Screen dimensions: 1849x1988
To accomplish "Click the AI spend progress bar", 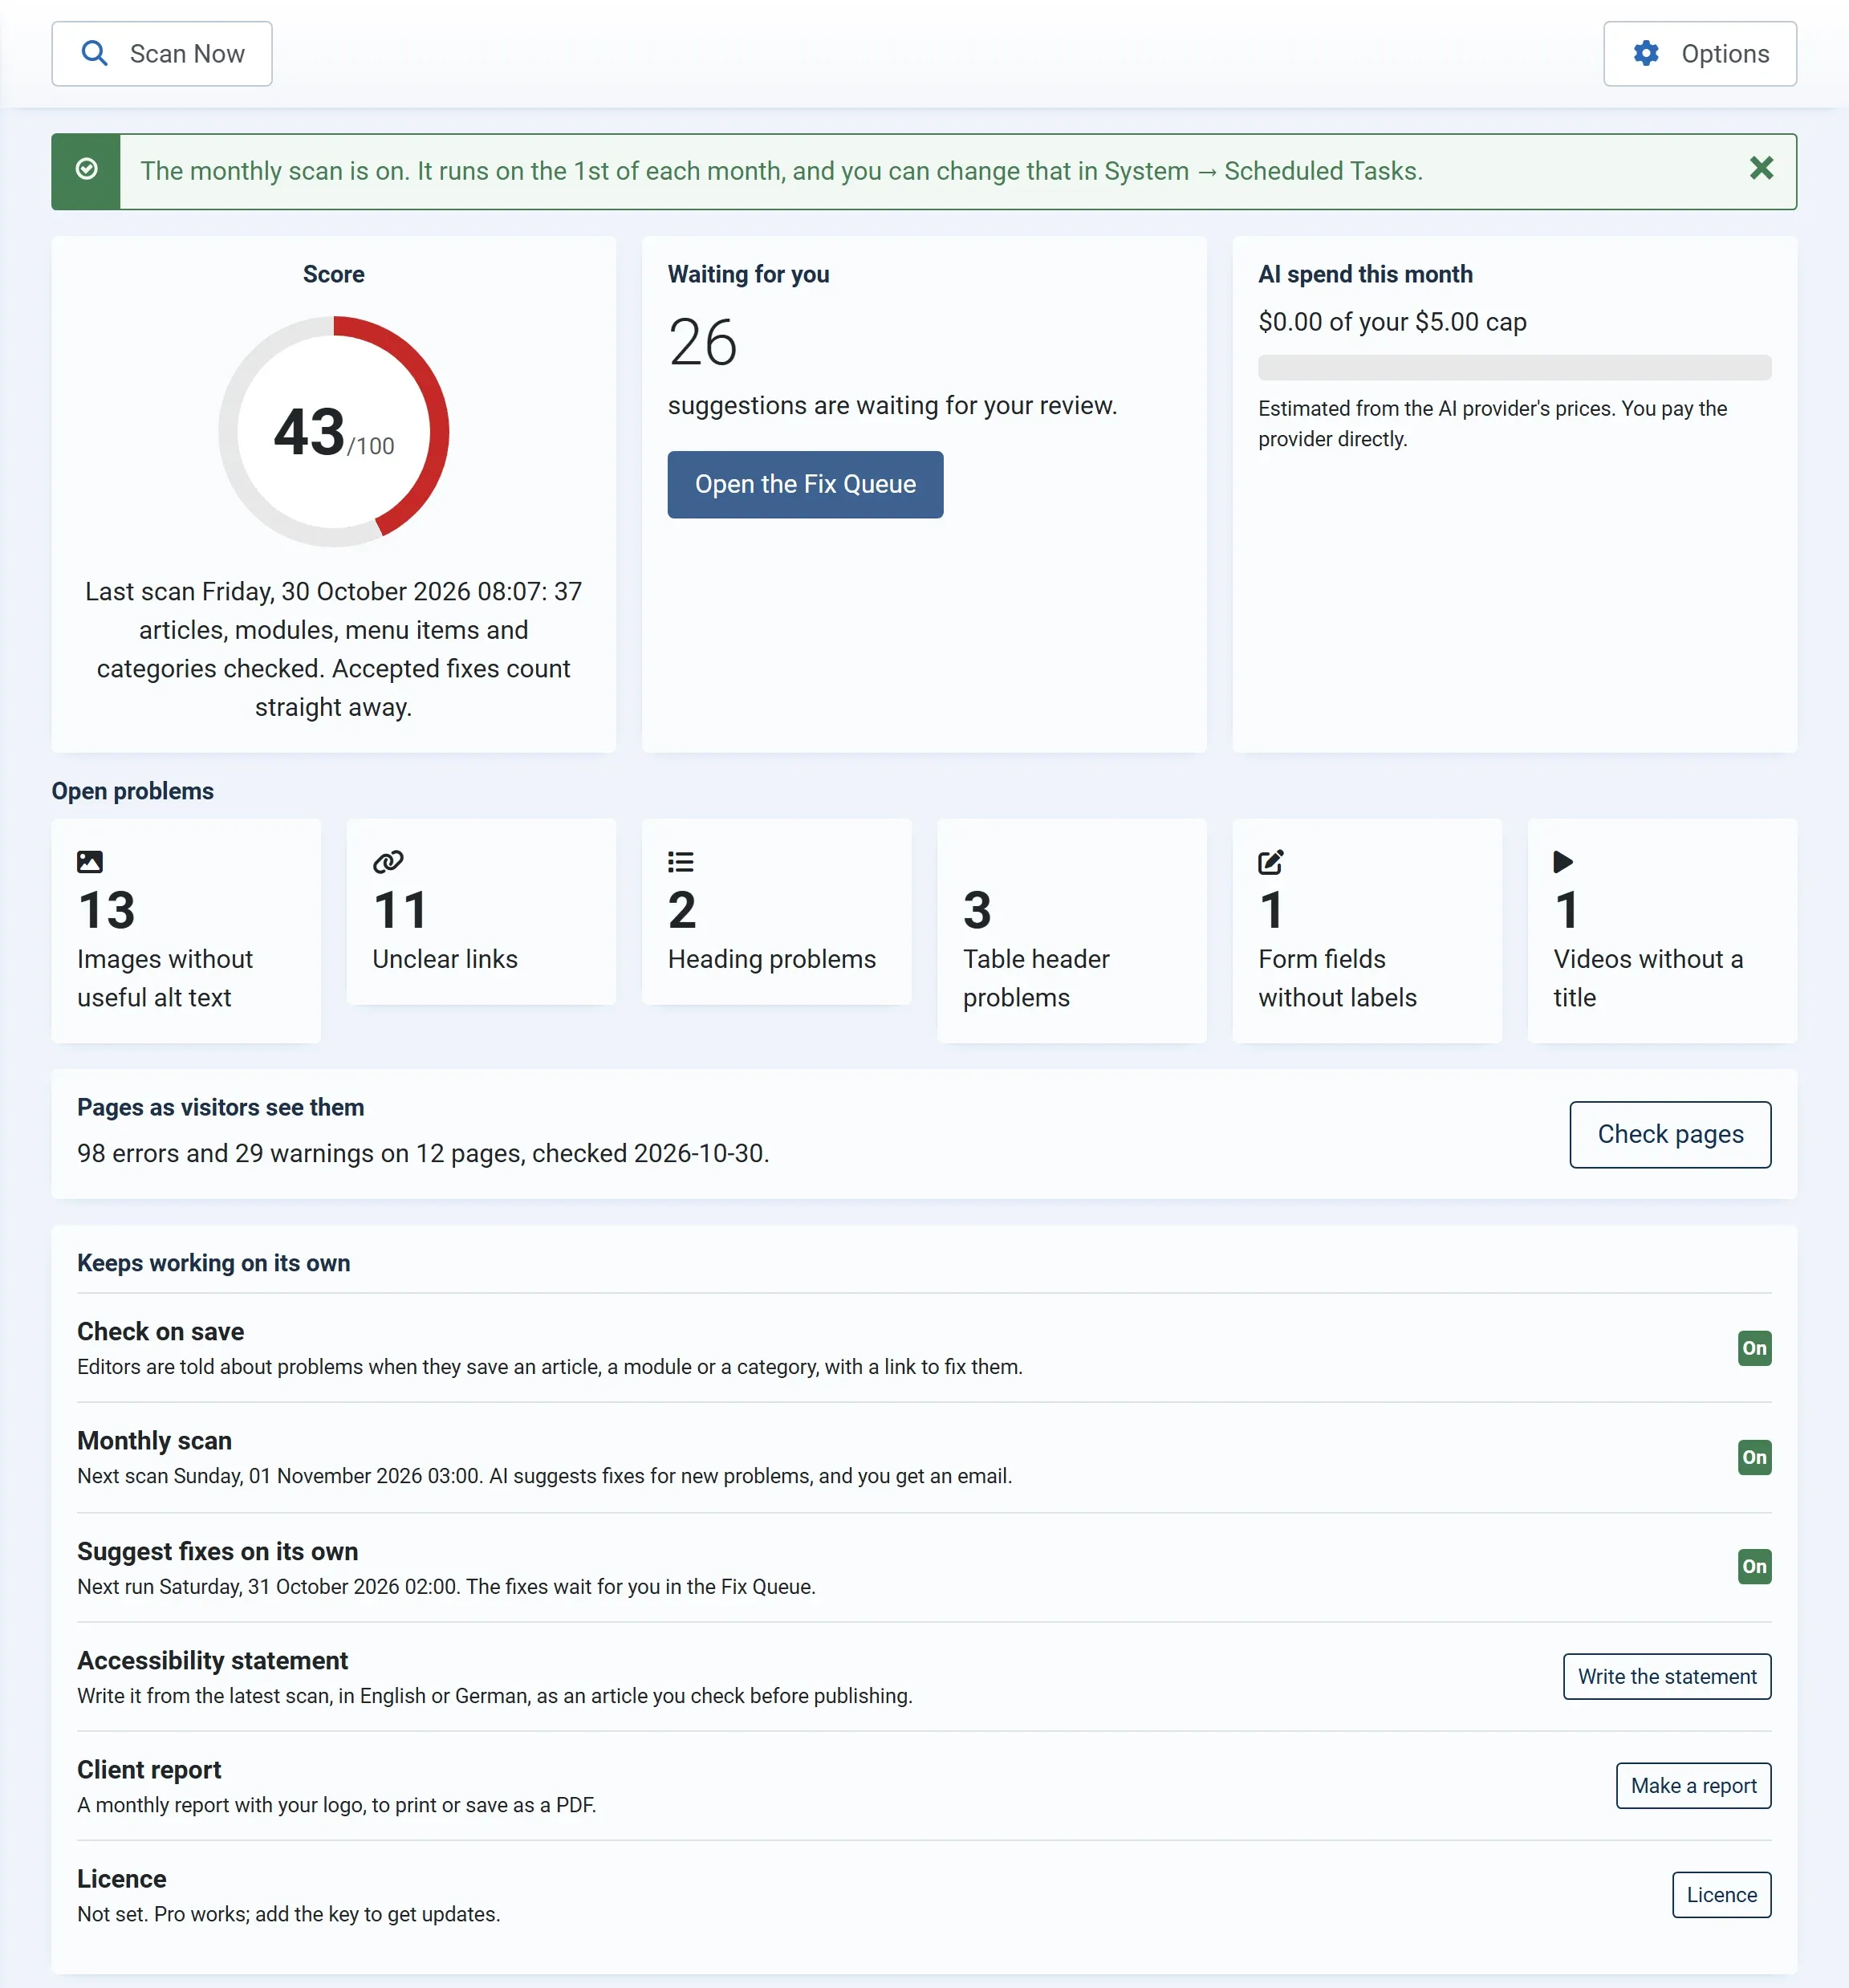I will (x=1514, y=367).
